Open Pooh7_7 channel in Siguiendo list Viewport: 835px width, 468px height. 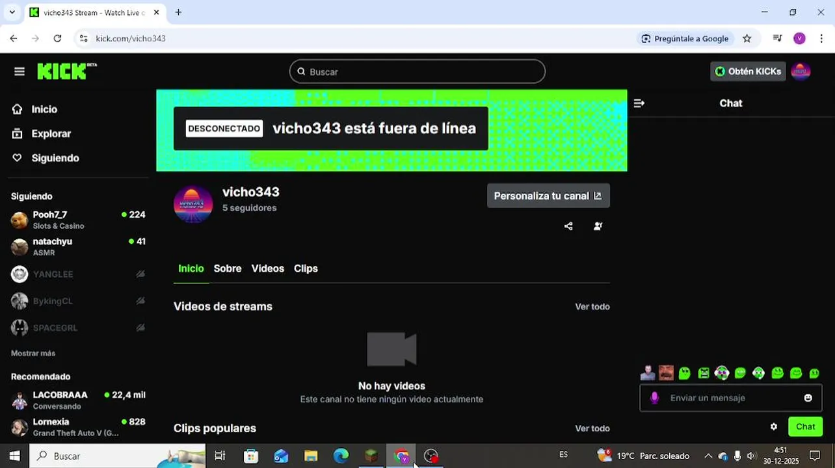(78, 220)
